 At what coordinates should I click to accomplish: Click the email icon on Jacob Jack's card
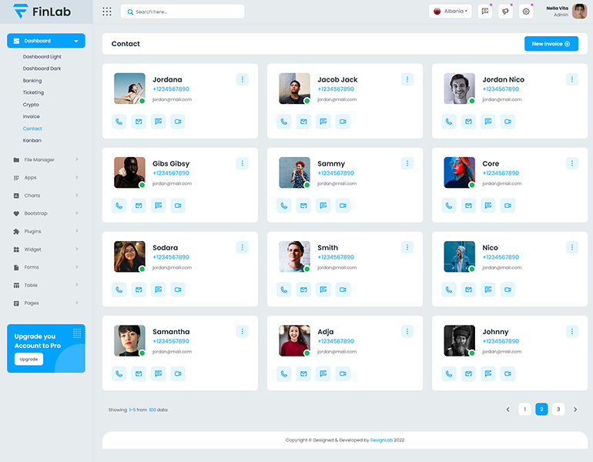click(x=303, y=122)
